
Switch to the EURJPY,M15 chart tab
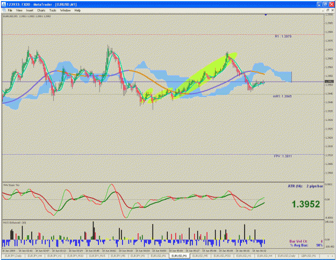coord(97,256)
